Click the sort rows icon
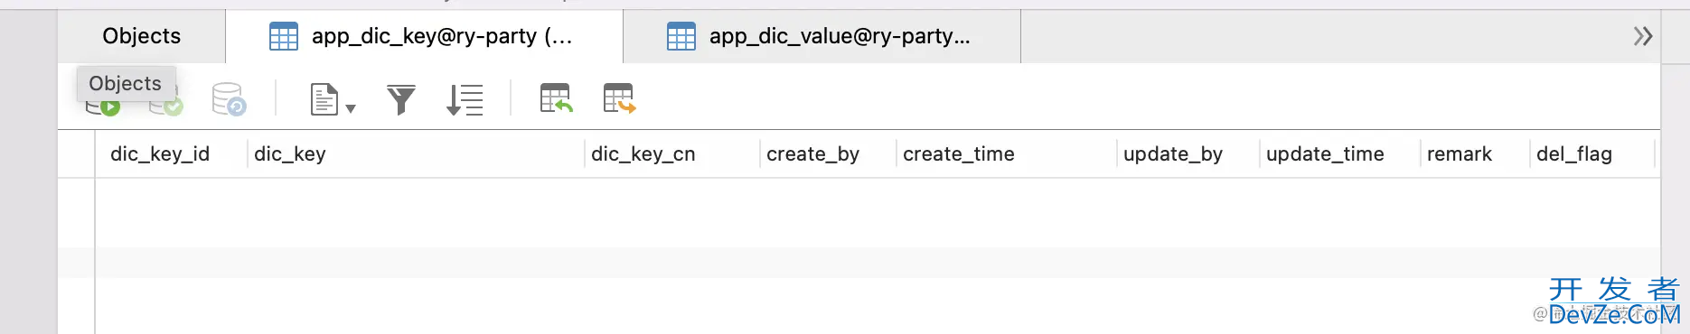1690x334 pixels. (465, 99)
